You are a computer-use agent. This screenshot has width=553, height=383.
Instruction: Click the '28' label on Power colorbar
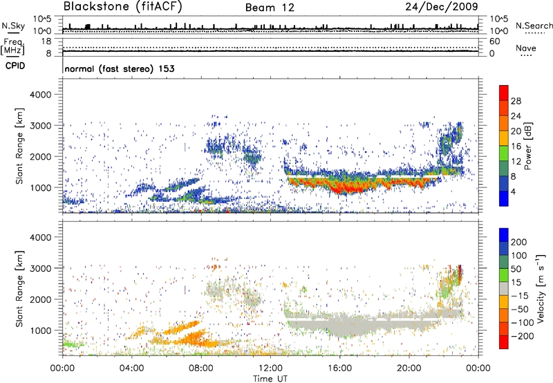coord(516,101)
